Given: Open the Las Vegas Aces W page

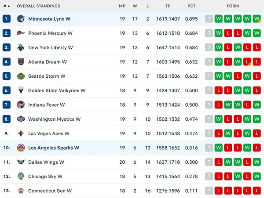Looking at the screenshot, I should [49, 133].
